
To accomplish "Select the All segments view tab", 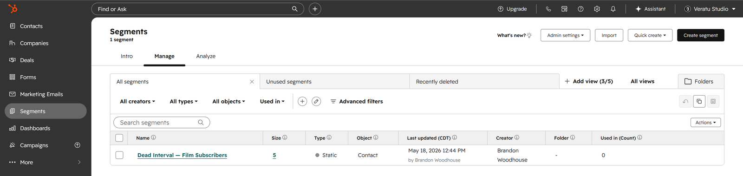I will pos(185,82).
